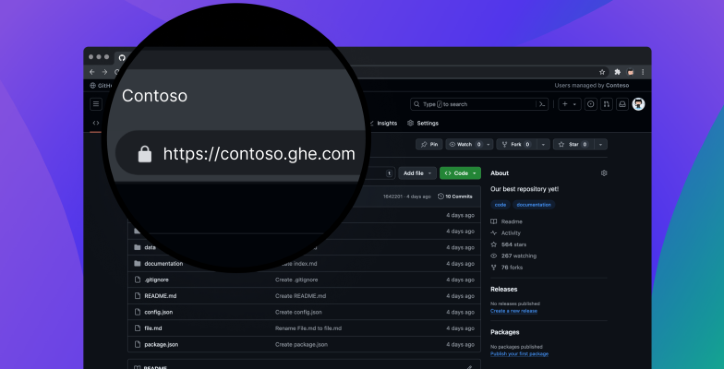Open the documentation folder

click(164, 263)
